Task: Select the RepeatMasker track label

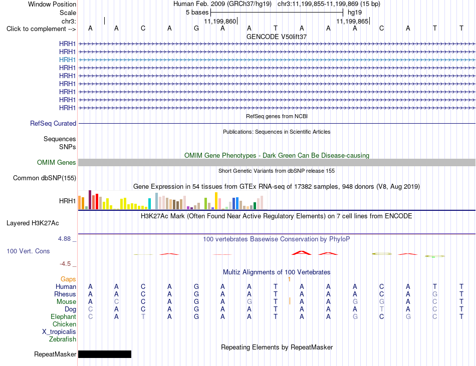Action: (55, 354)
